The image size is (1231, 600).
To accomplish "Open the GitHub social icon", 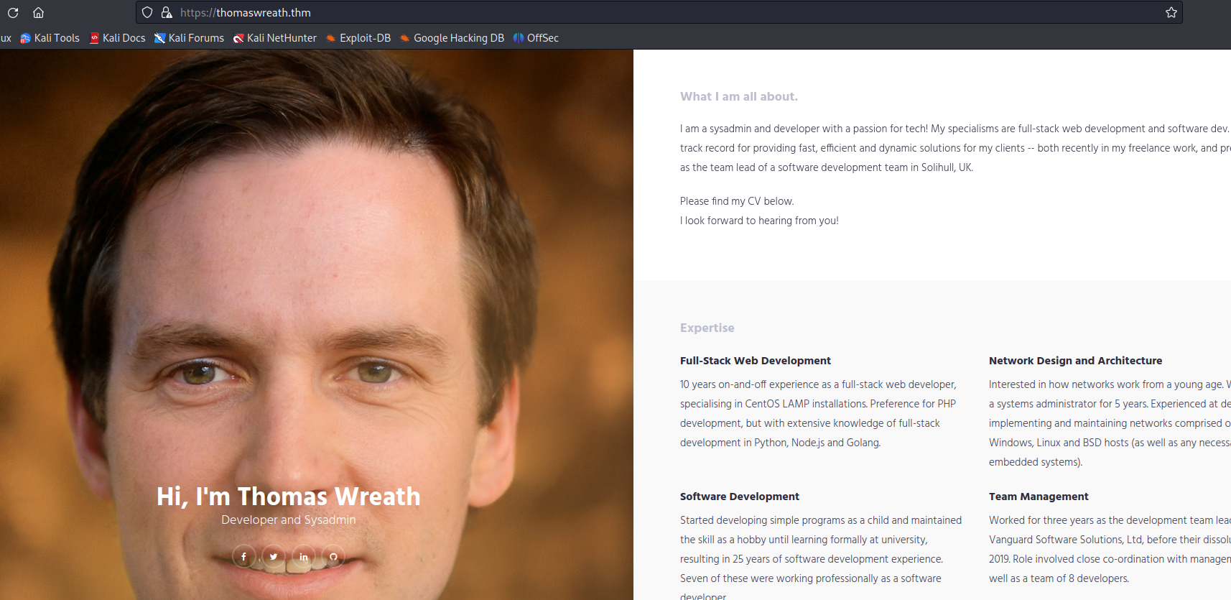I will pos(333,557).
